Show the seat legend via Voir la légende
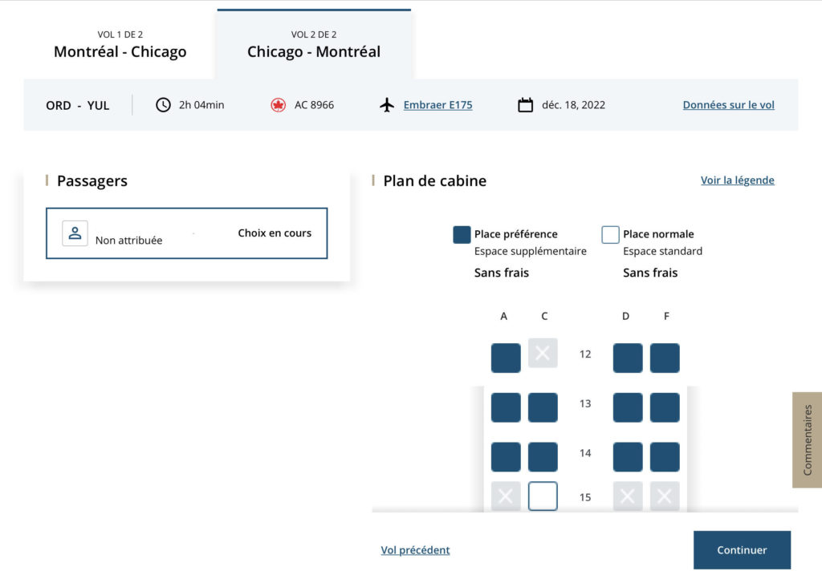 coord(737,180)
